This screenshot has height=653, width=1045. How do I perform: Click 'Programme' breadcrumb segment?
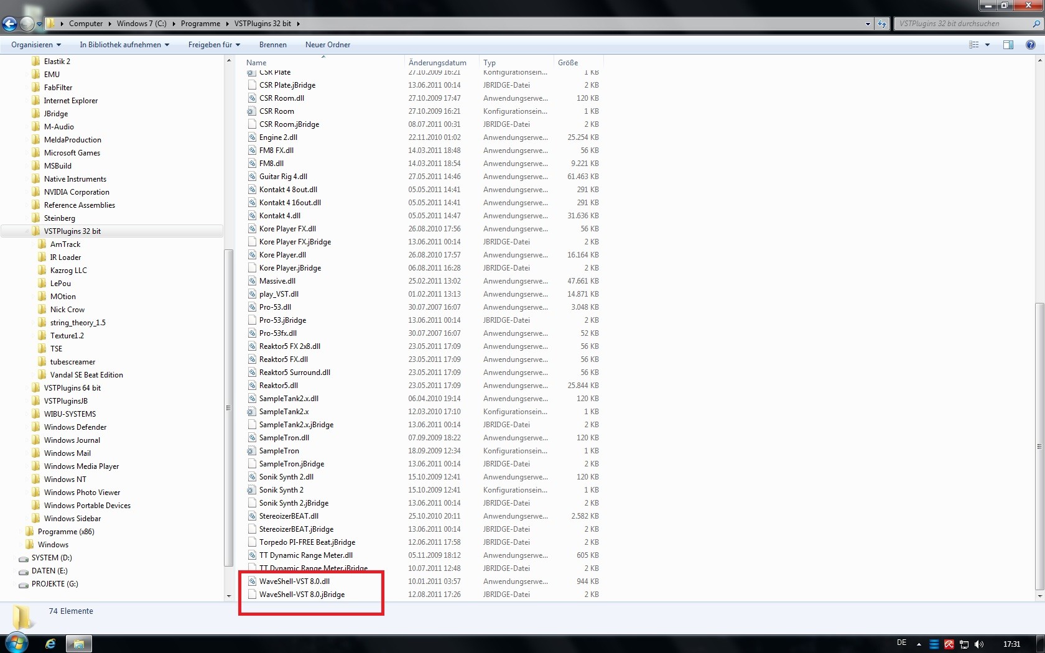[200, 24]
